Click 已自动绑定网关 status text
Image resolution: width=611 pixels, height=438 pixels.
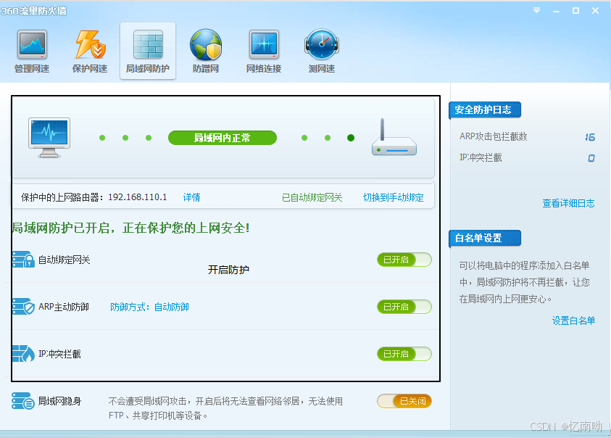click(312, 197)
